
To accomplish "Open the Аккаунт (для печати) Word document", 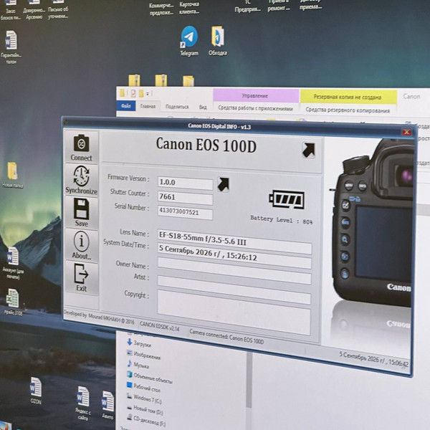I will pos(13,263).
